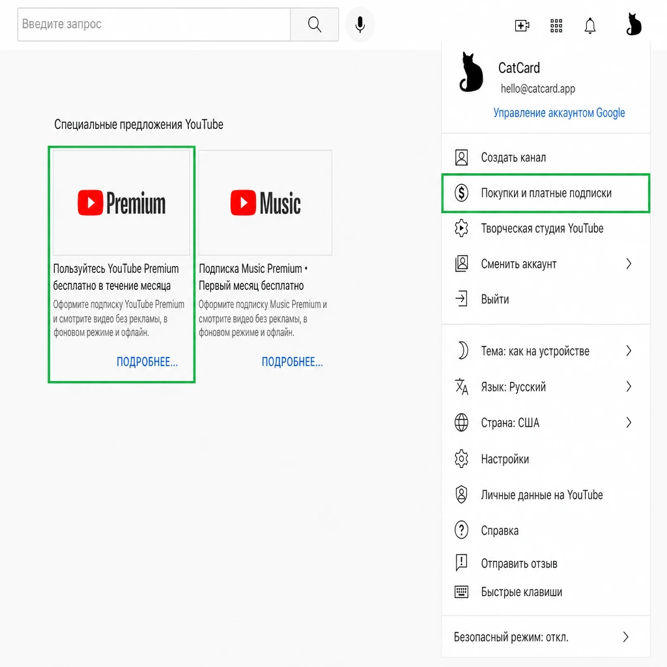Open 'Настройки' menu item
667x667 pixels.
point(546,459)
